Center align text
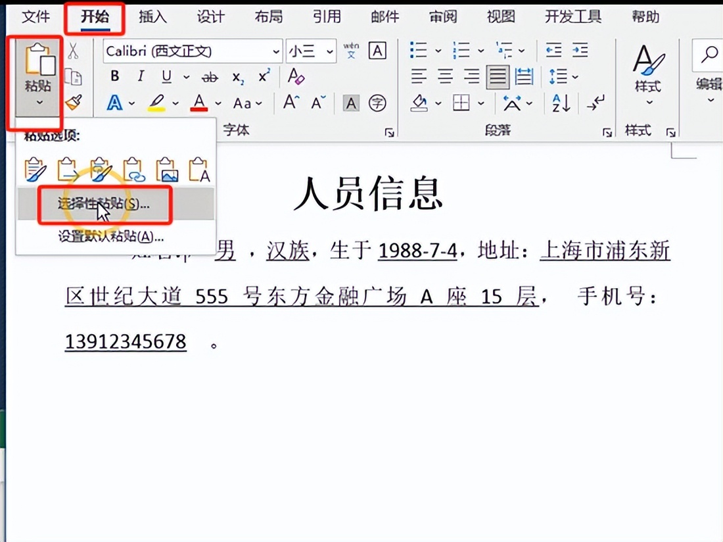The width and height of the screenshot is (723, 542). [445, 76]
